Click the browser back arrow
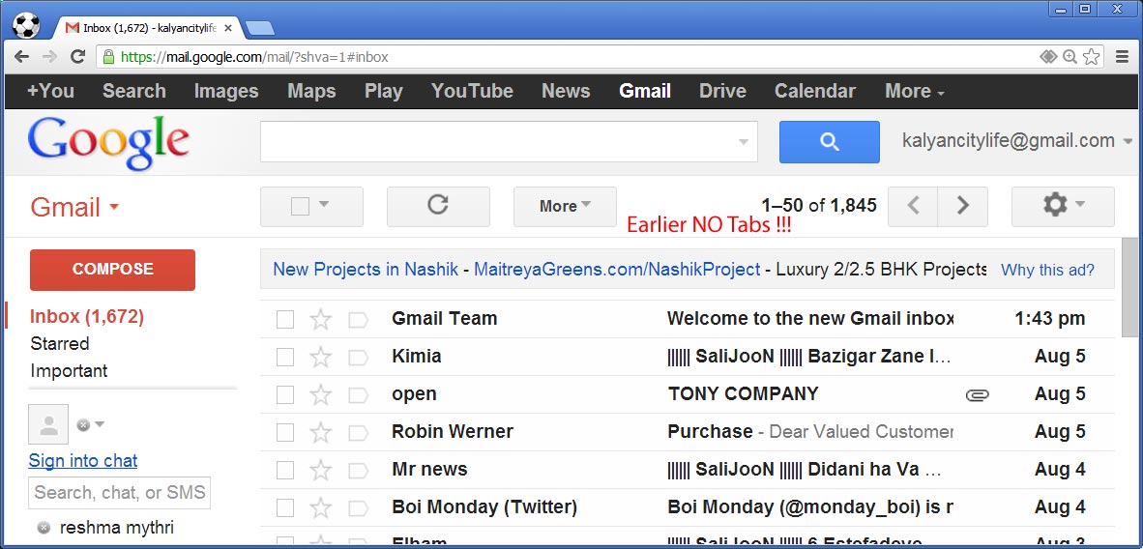 [22, 57]
